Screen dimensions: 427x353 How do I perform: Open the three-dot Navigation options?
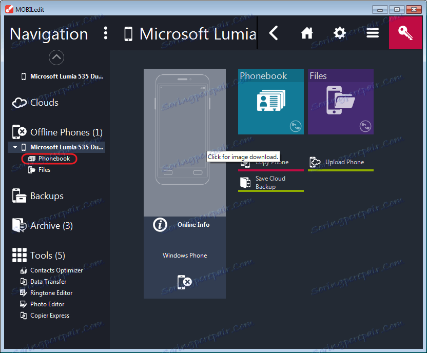pyautogui.click(x=106, y=34)
